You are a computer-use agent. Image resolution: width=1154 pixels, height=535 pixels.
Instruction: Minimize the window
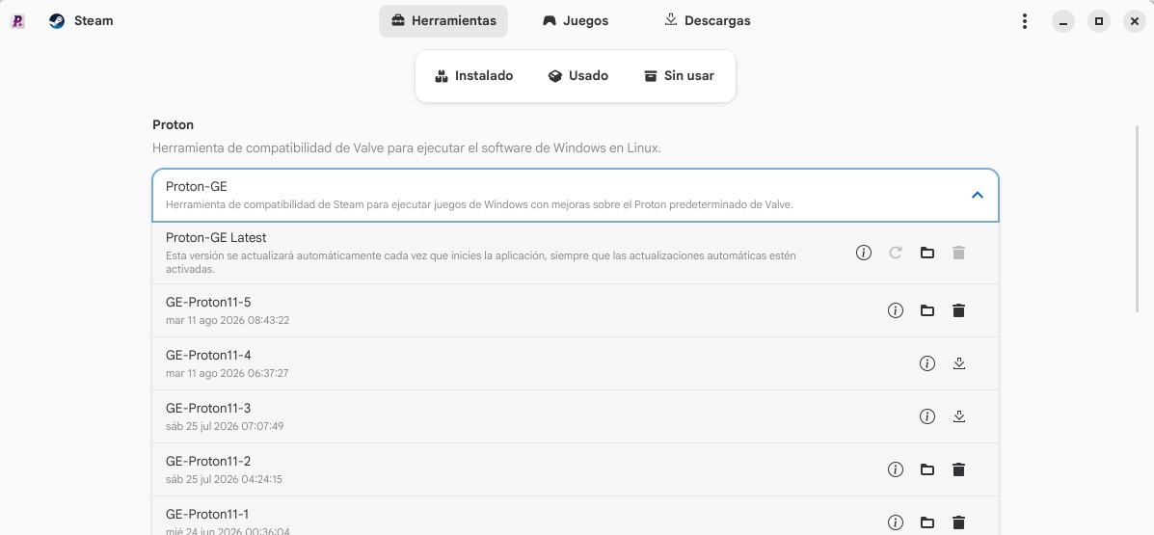pyautogui.click(x=1062, y=21)
